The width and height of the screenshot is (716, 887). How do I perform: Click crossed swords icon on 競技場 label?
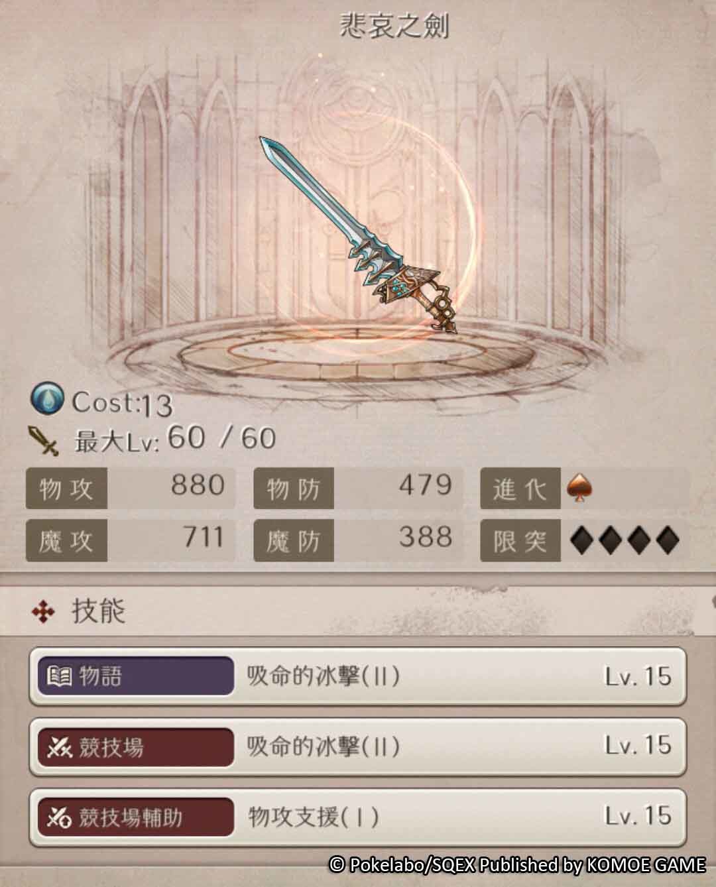click(x=59, y=748)
